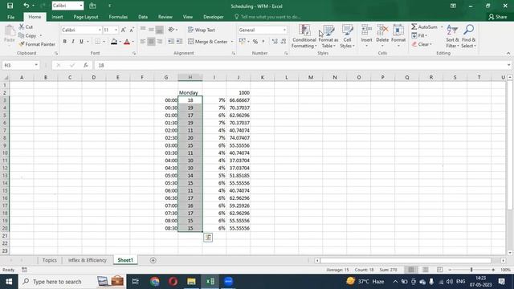Increase decimal places
Screen dimensions: 514x289
coord(275,42)
